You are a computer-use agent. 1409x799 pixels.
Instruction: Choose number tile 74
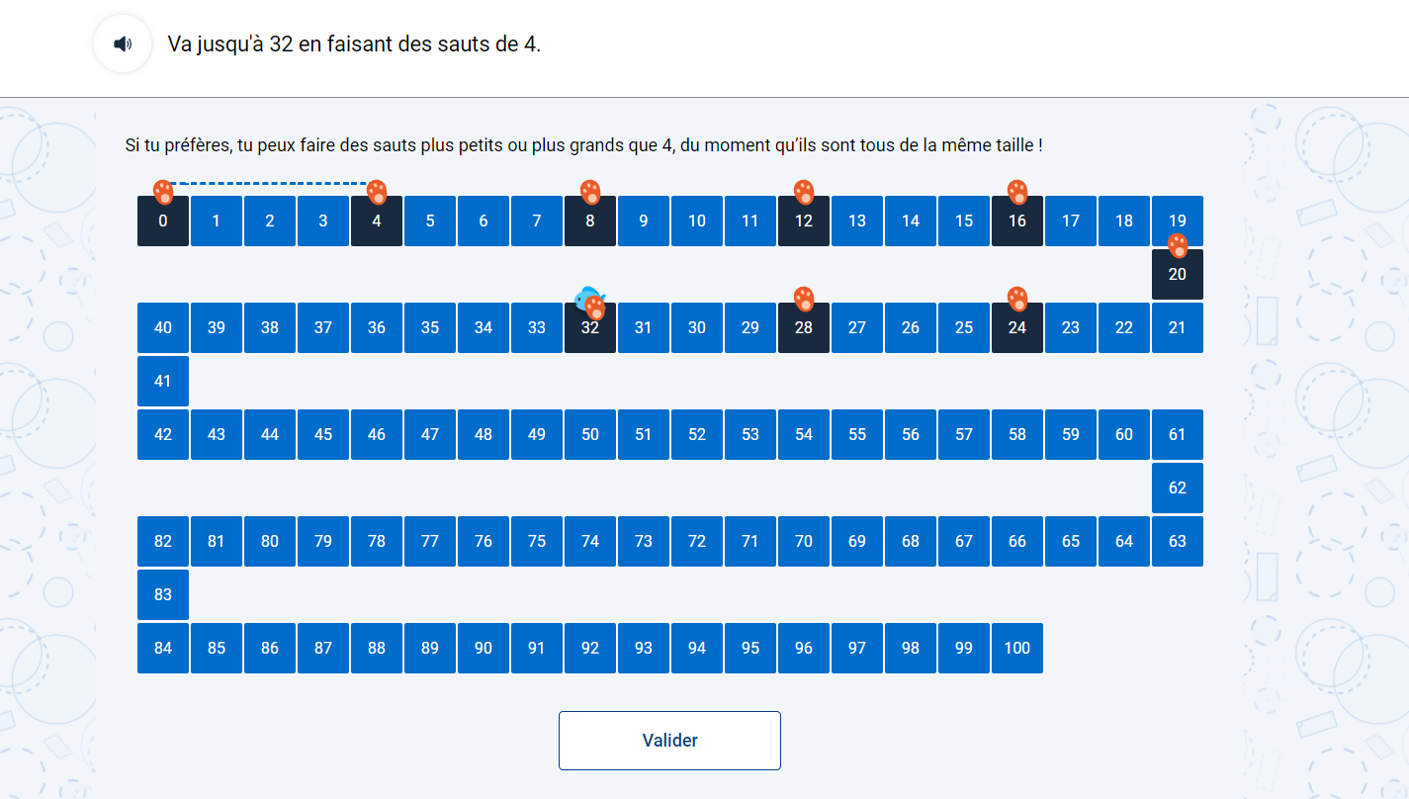pos(590,541)
